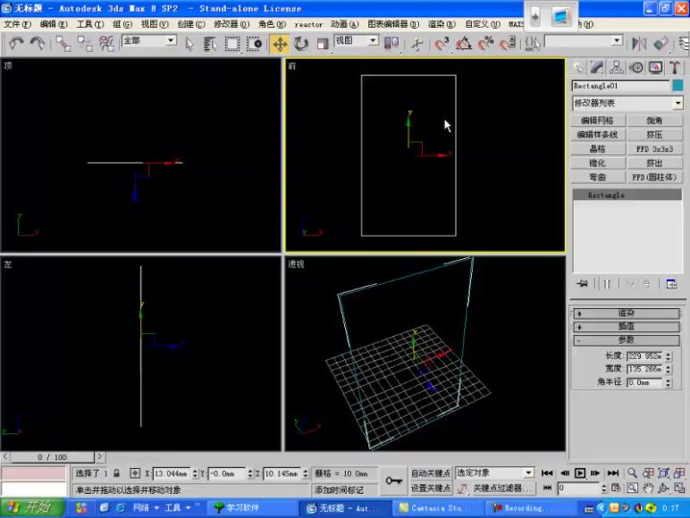Open the 文件 menu
Image resolution: width=690 pixels, height=518 pixels.
click(x=17, y=24)
